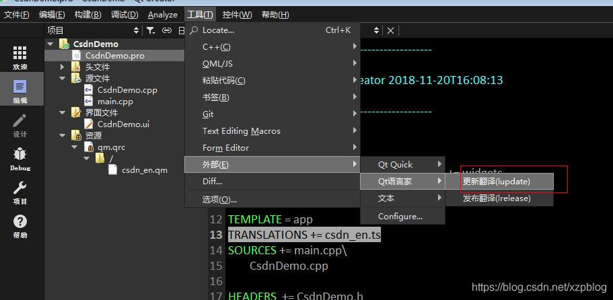This screenshot has width=613, height=300.
Task: Click the csdn_en.qm file icon
Action: [x=112, y=170]
